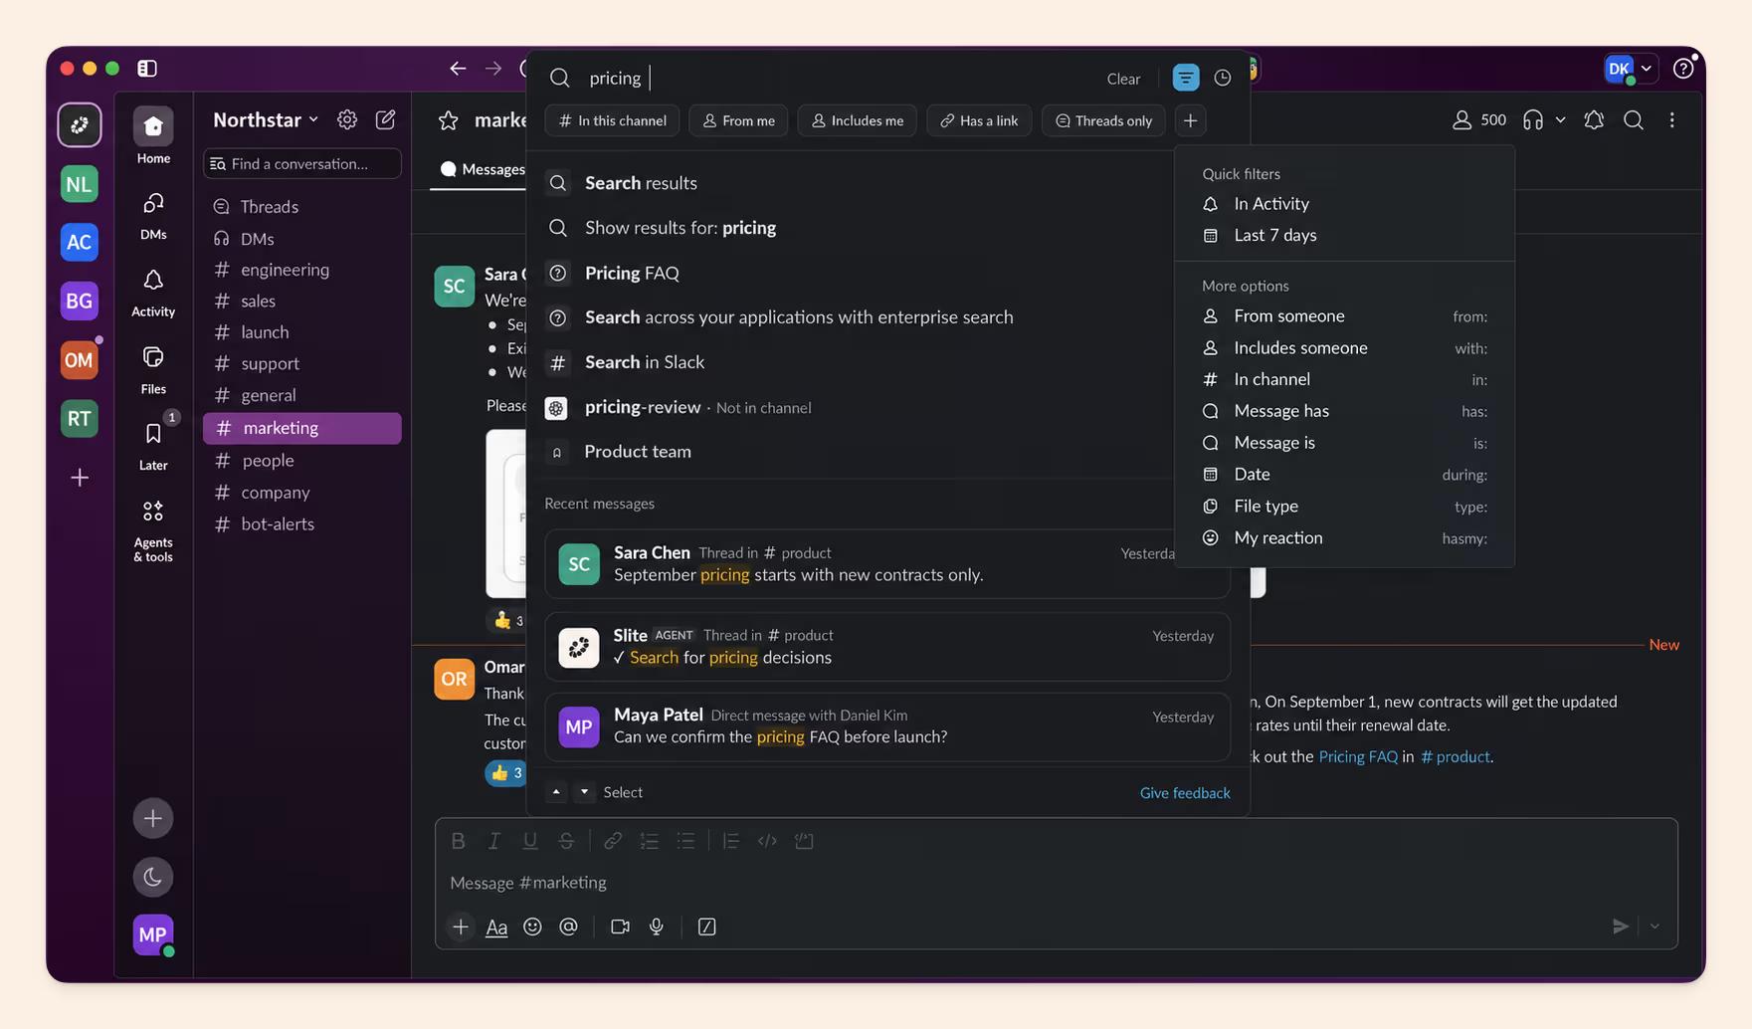Record an audio clip microphone icon
The width and height of the screenshot is (1752, 1029).
[x=657, y=926]
